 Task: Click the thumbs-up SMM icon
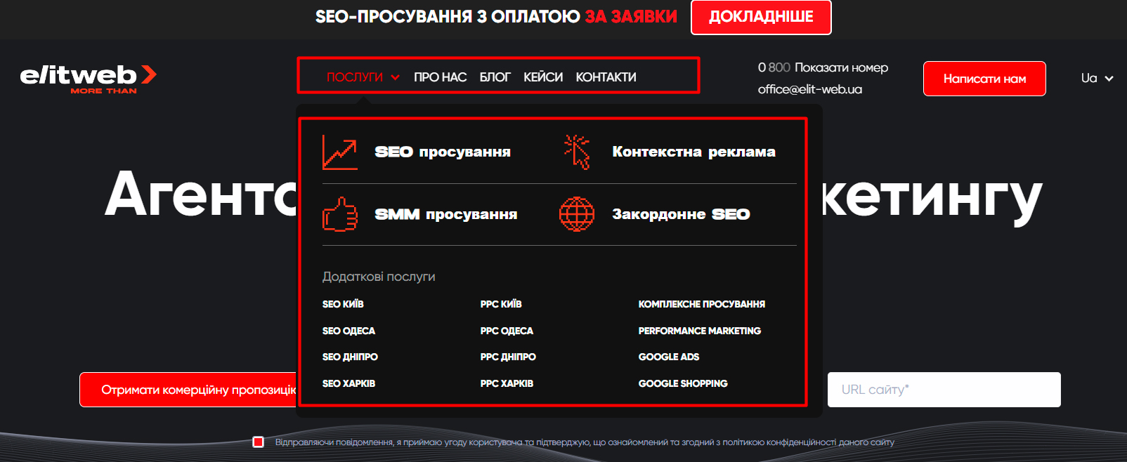340,214
